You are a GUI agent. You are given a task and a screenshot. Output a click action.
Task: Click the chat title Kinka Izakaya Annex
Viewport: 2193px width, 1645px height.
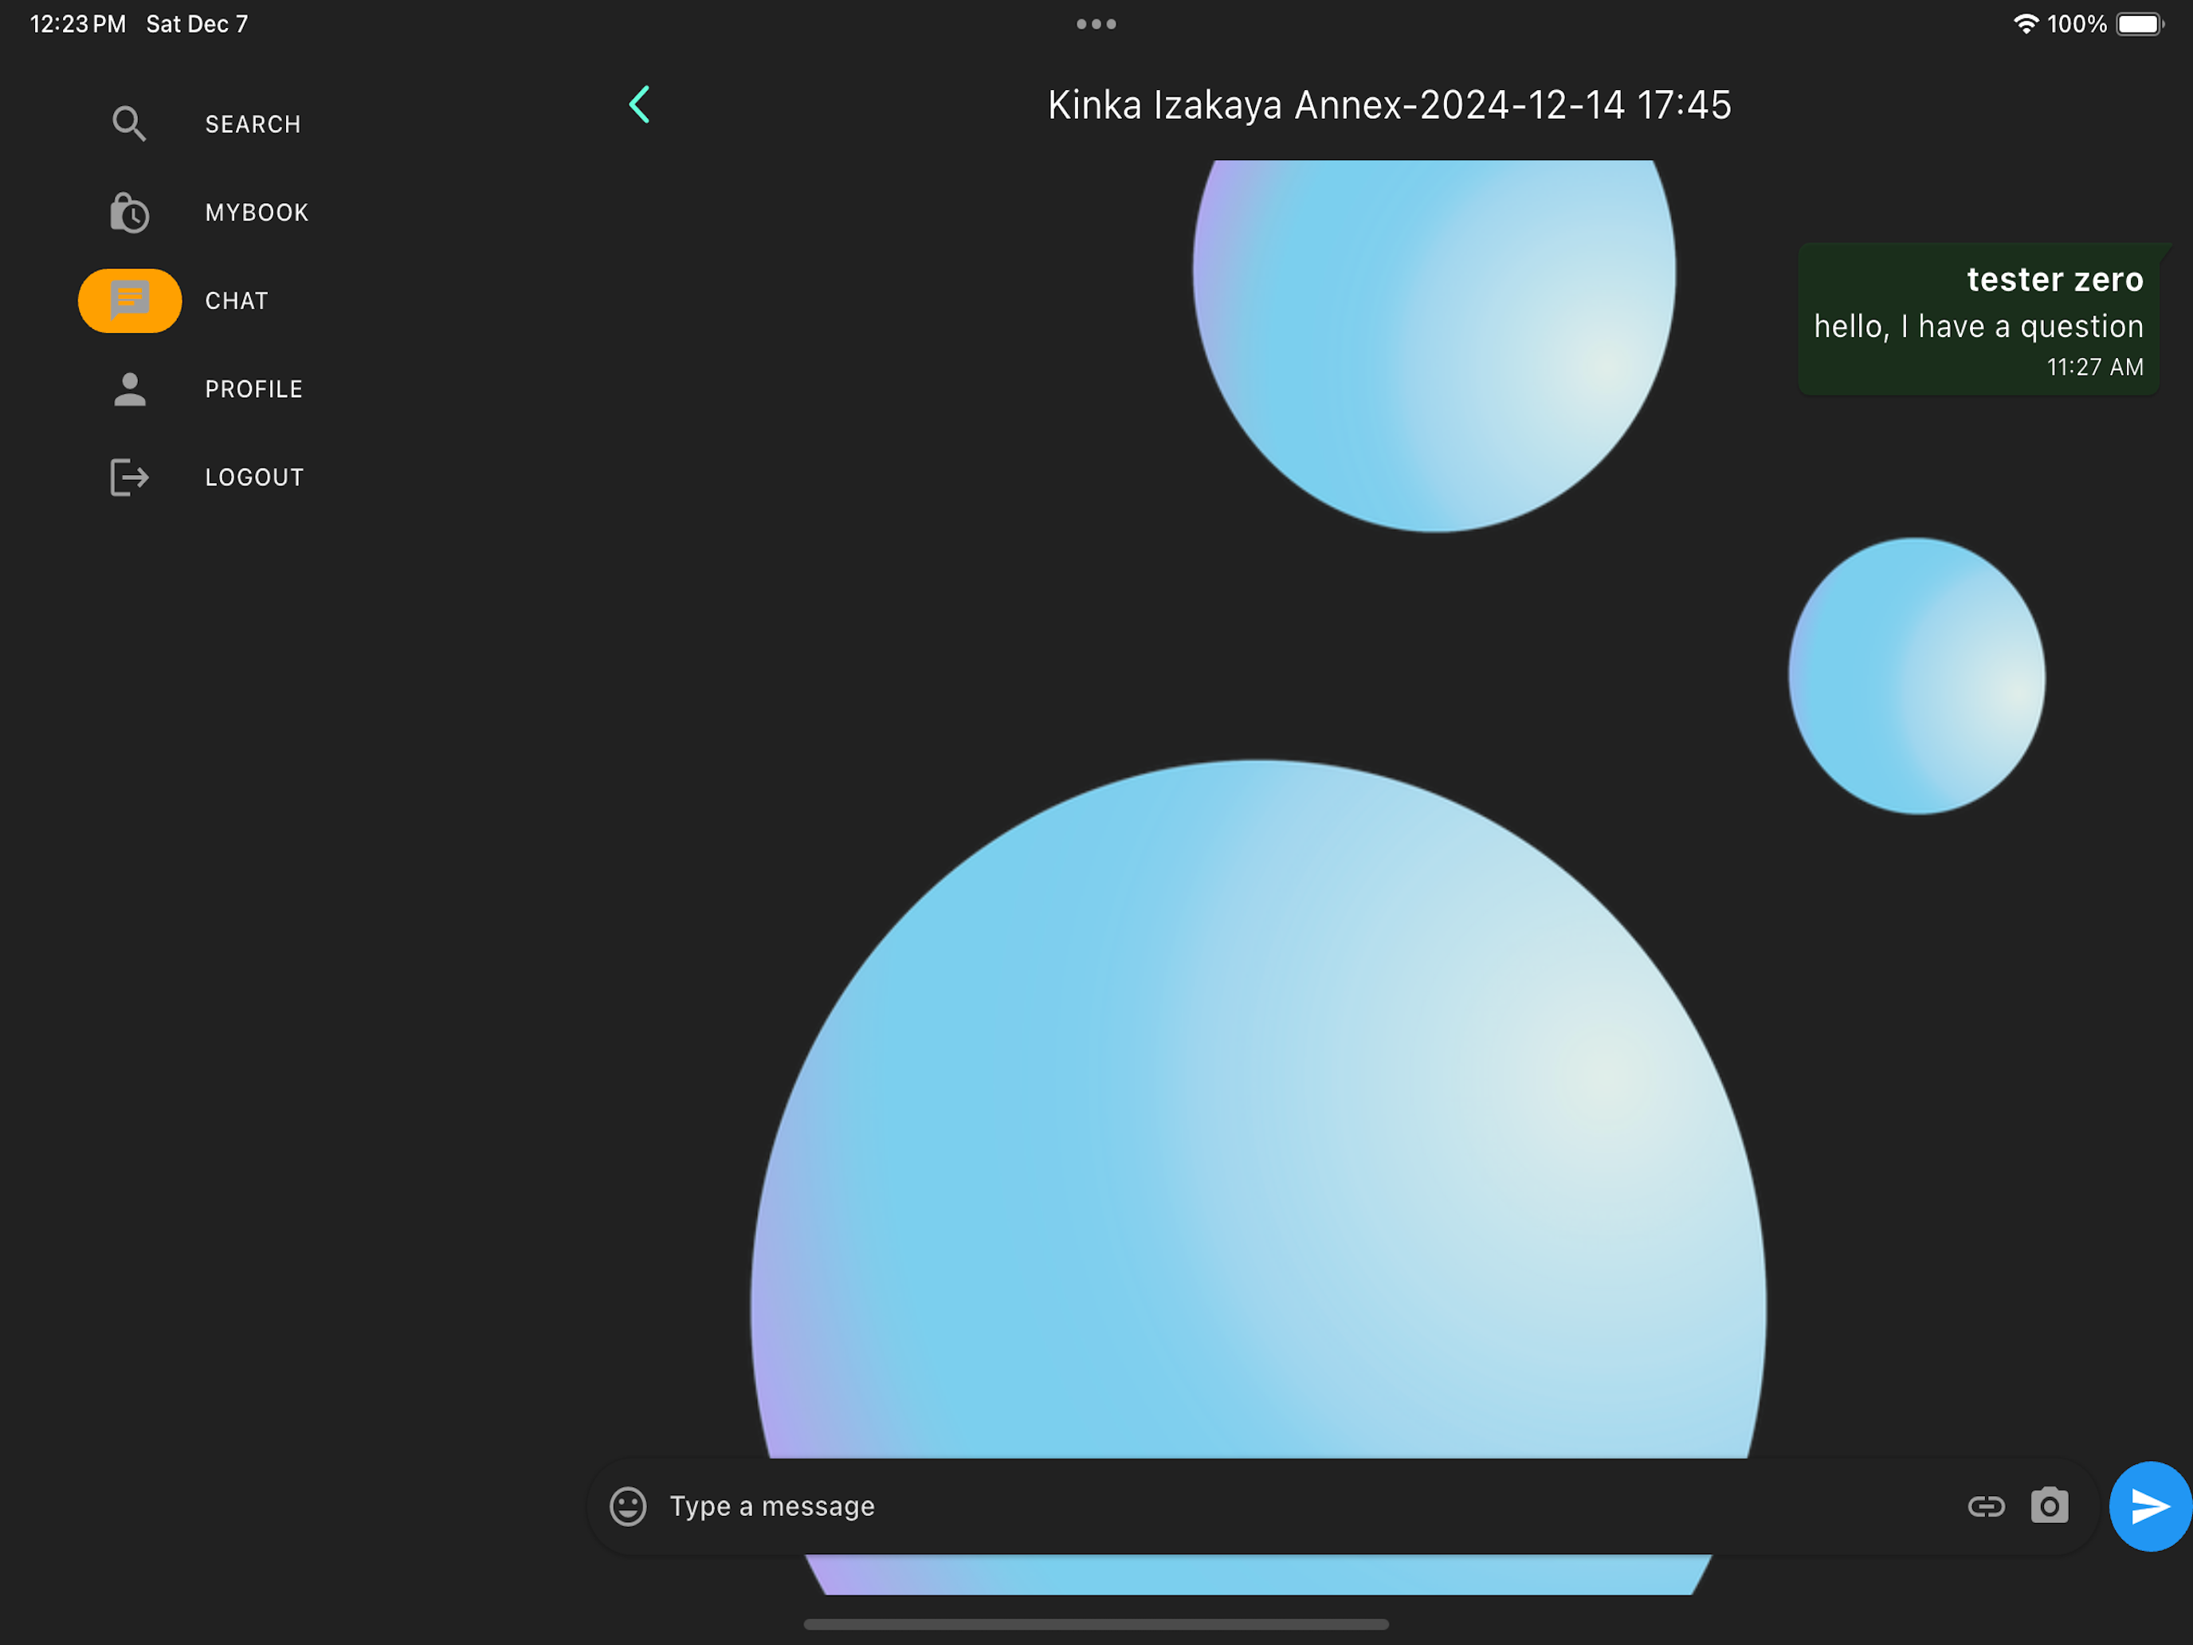[x=1390, y=105]
